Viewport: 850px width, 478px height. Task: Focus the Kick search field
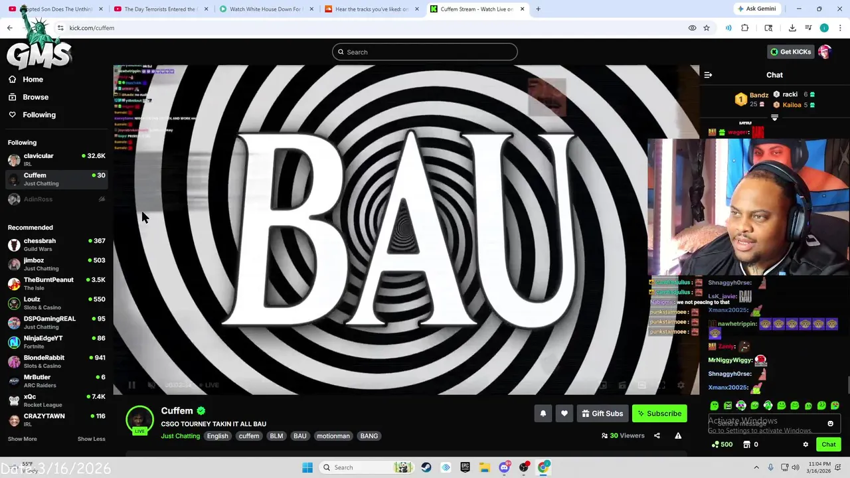click(425, 52)
